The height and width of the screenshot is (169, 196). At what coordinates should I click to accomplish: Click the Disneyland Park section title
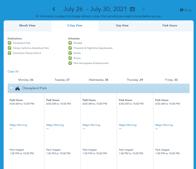click(35, 88)
